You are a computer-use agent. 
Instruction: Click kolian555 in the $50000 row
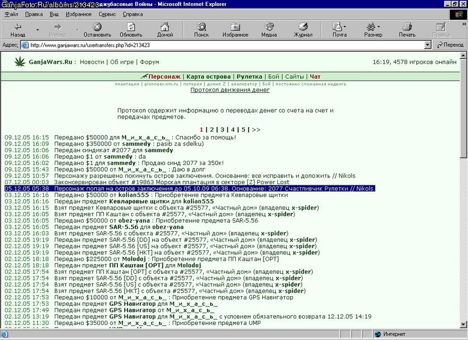134,195
